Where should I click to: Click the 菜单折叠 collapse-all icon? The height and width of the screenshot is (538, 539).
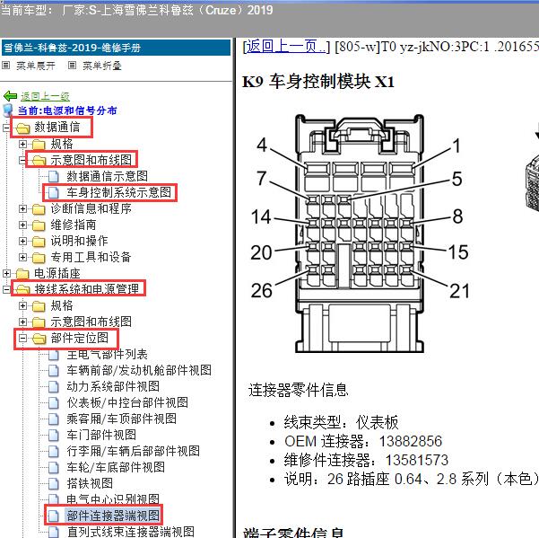[x=72, y=65]
